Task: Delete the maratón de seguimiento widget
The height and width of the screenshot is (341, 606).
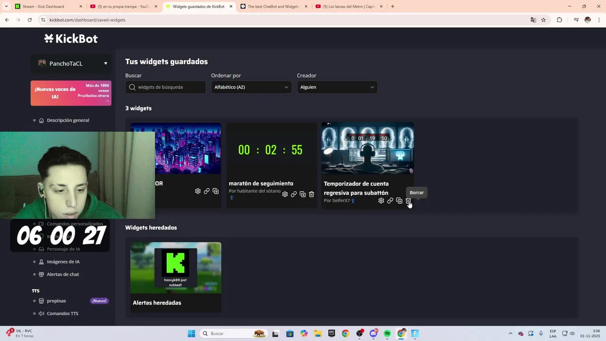Action: point(312,194)
